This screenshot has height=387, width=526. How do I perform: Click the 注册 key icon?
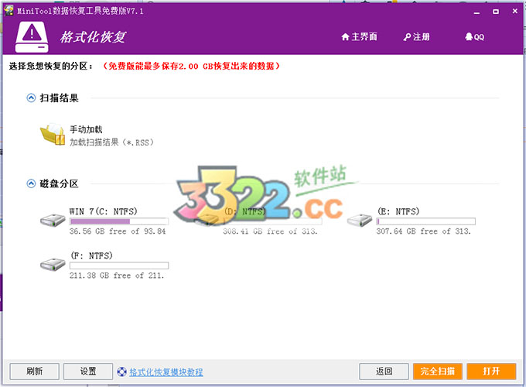(407, 37)
